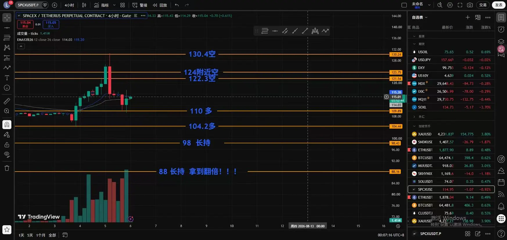
Task: Expand the 外汇 watchlist section
Action: (414, 117)
